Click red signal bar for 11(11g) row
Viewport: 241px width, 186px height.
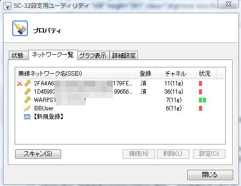(x=200, y=83)
